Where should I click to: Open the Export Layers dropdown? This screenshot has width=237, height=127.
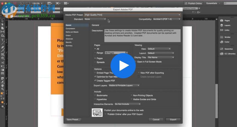[x=124, y=85]
